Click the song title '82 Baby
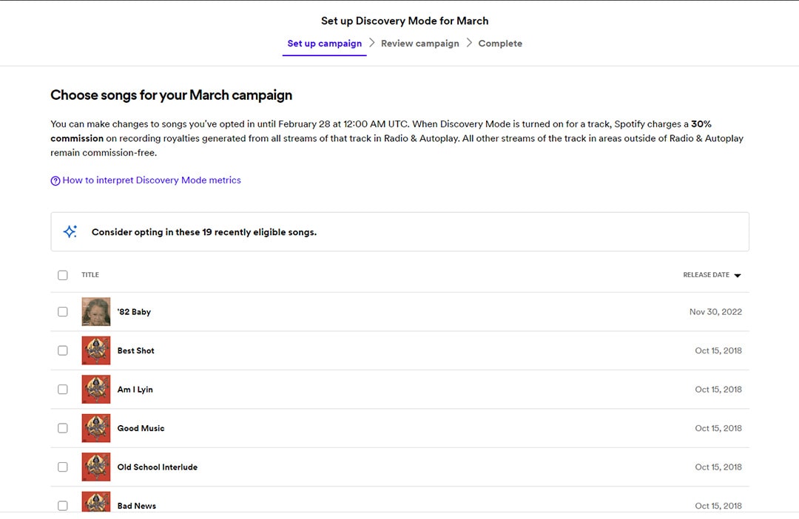799x519 pixels. pos(134,312)
